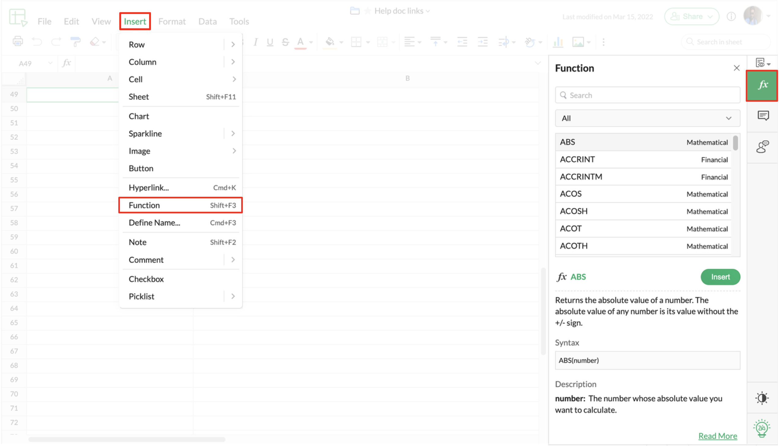Toggle the dark mode contrast icon
Screen dimensions: 779x446
pyautogui.click(x=762, y=398)
